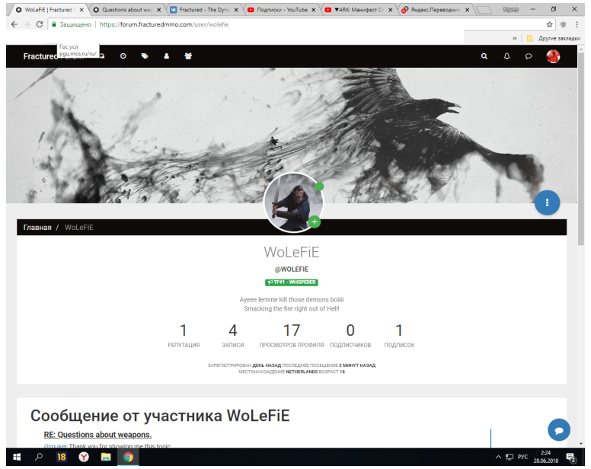This screenshot has width=591, height=469.
Task: Open the Tags icon in forum navbar
Action: pyautogui.click(x=145, y=56)
